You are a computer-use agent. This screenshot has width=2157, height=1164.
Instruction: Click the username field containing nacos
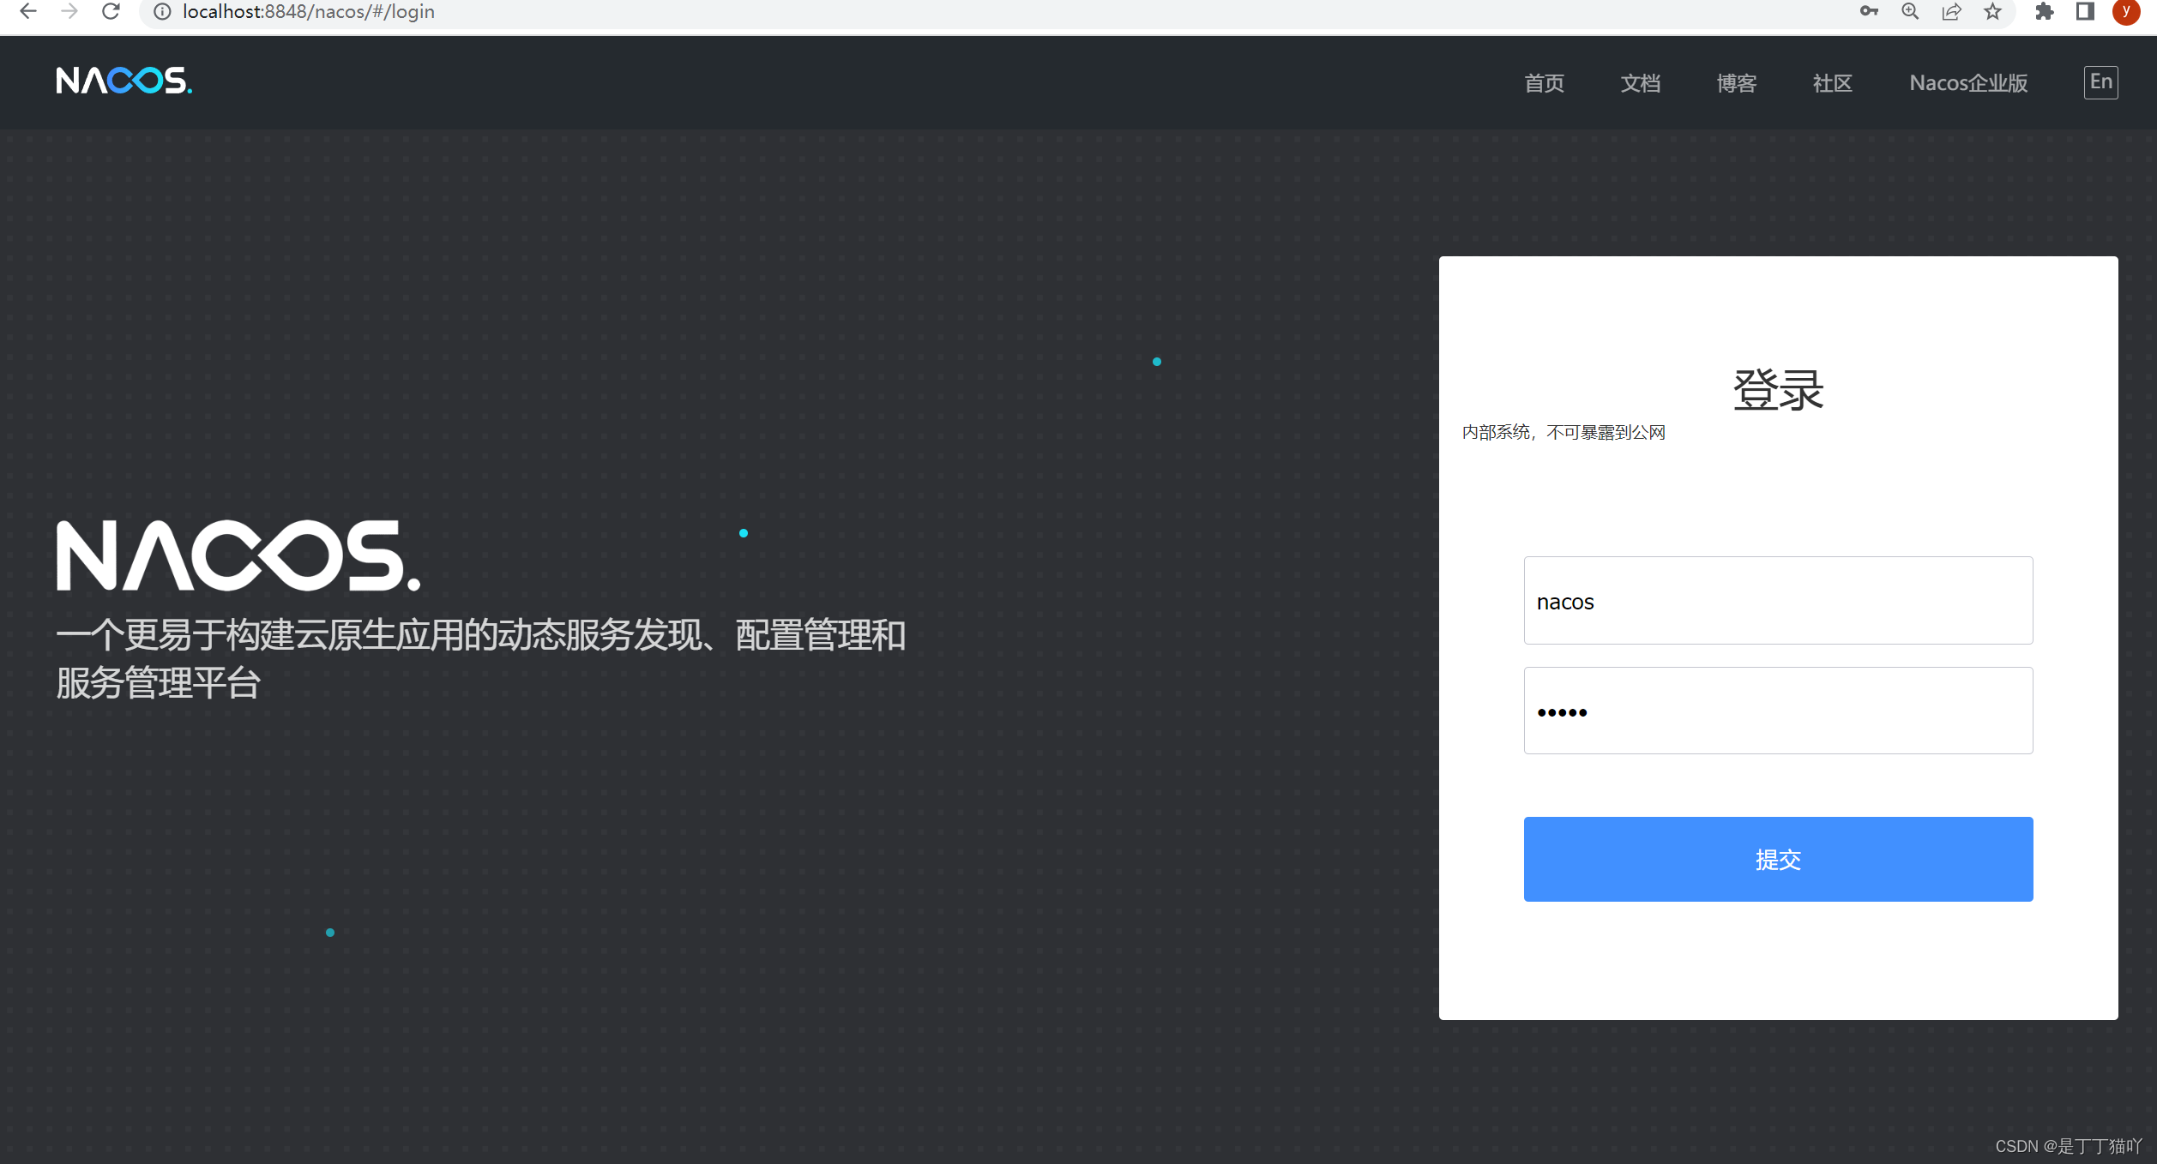pyautogui.click(x=1777, y=601)
